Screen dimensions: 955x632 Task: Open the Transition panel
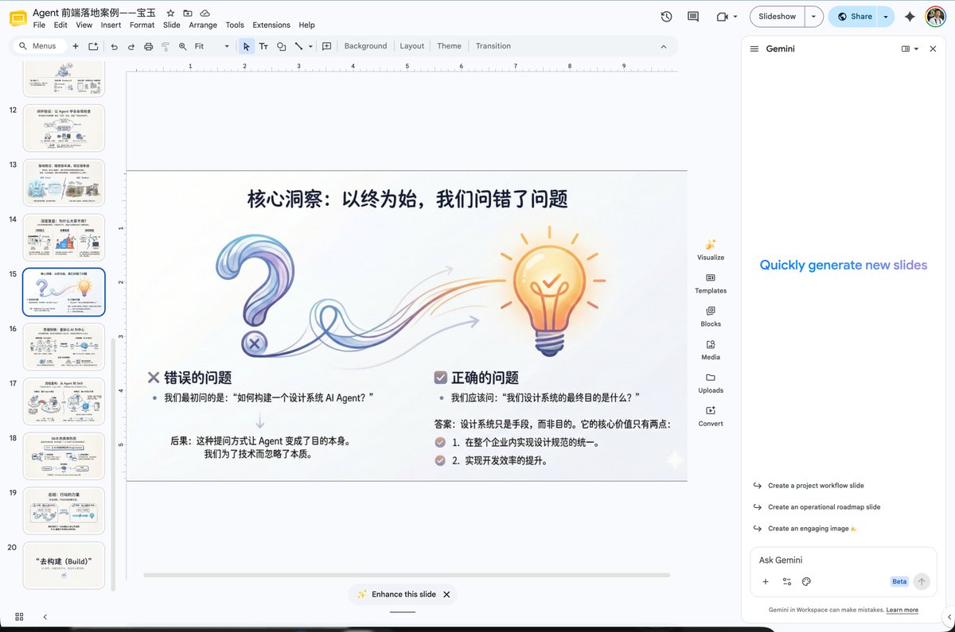point(493,46)
